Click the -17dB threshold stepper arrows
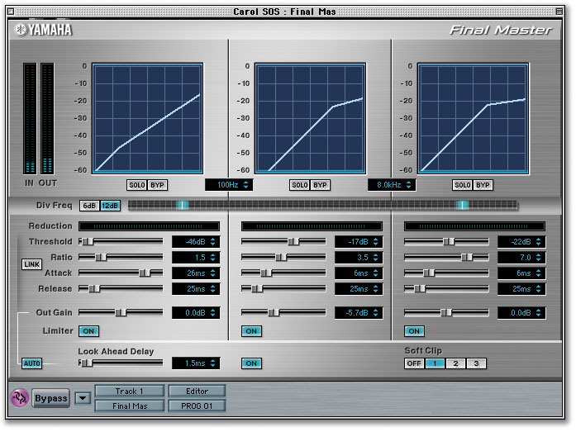The width and height of the screenshot is (576, 432). tap(375, 241)
